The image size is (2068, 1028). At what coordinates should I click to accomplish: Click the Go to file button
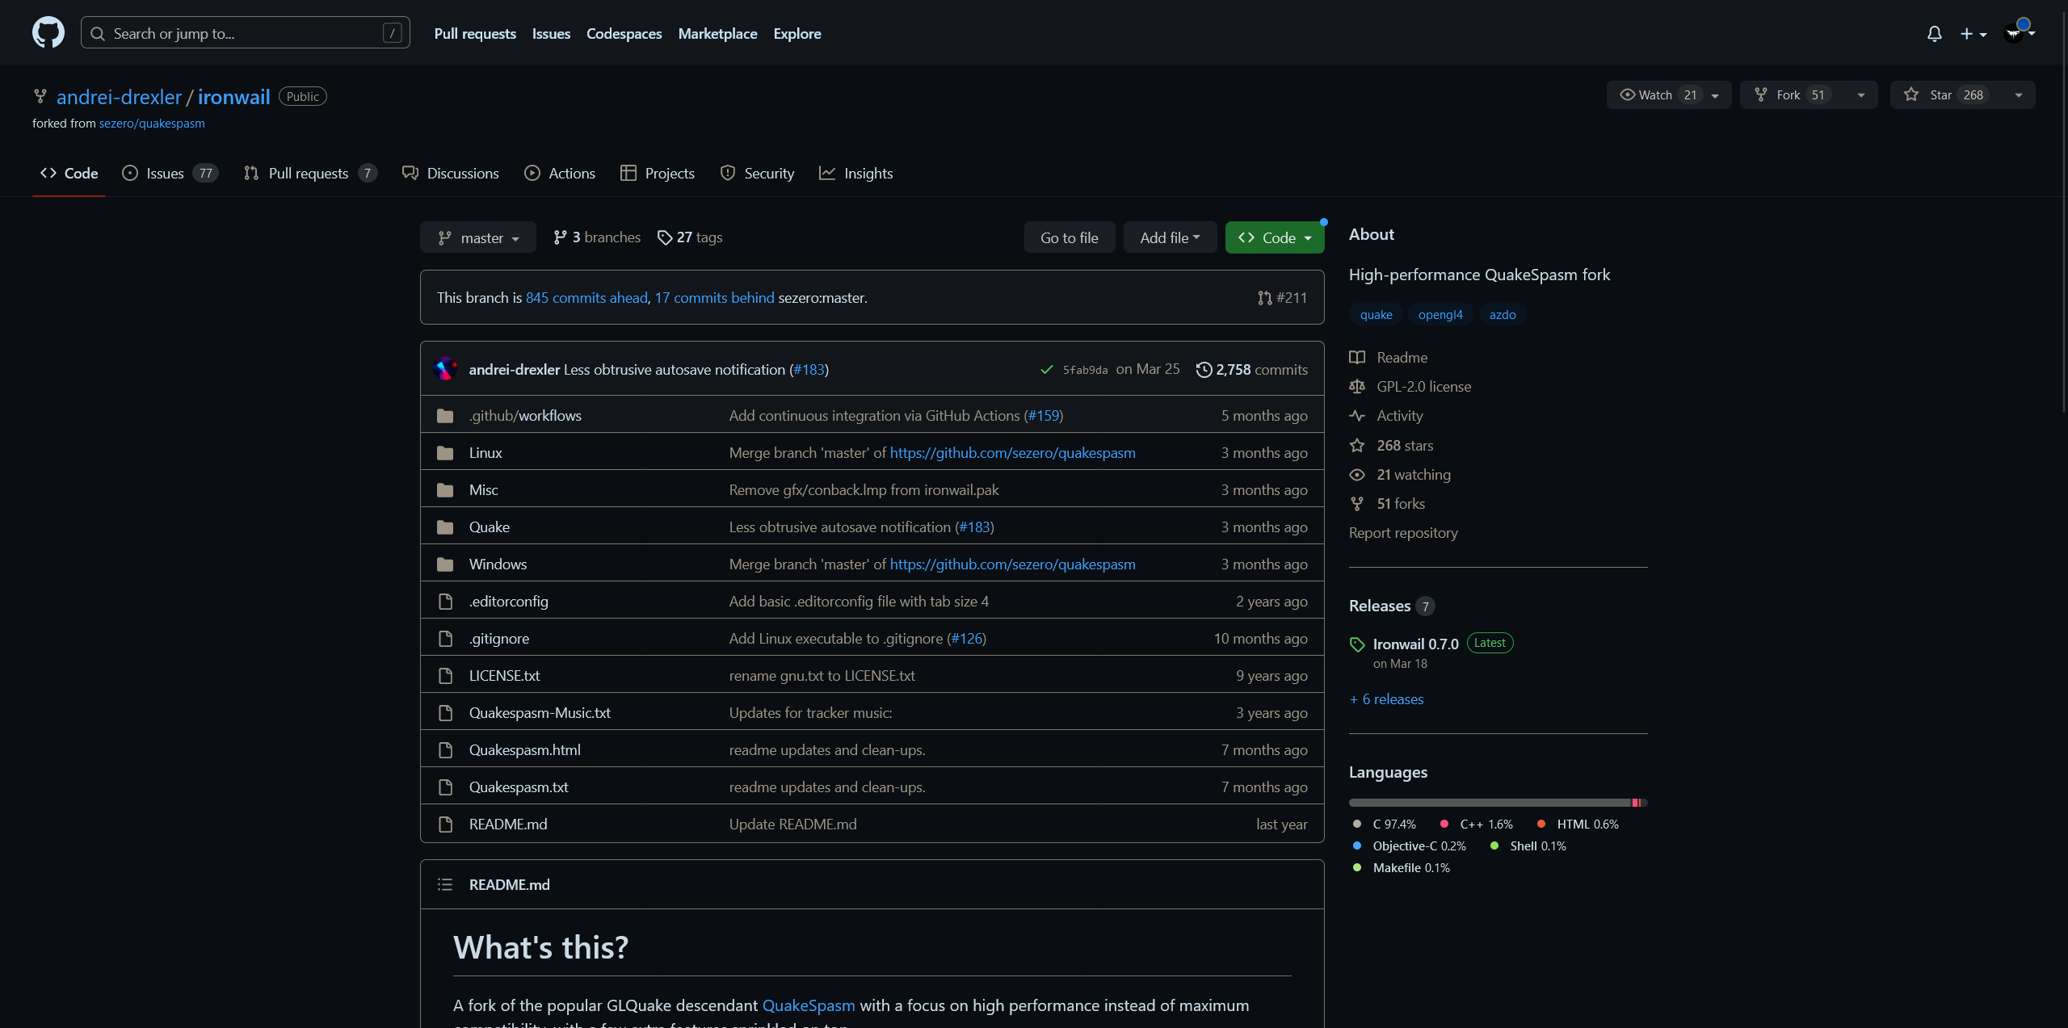click(x=1070, y=237)
